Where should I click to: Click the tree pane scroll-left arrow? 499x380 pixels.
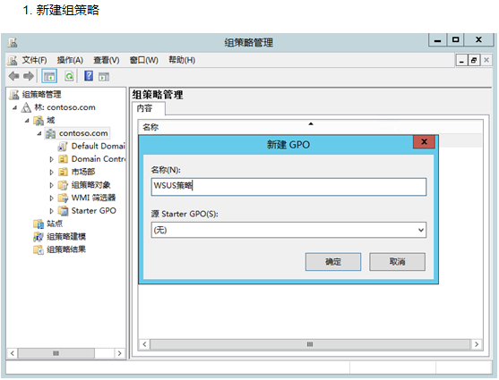(x=12, y=353)
